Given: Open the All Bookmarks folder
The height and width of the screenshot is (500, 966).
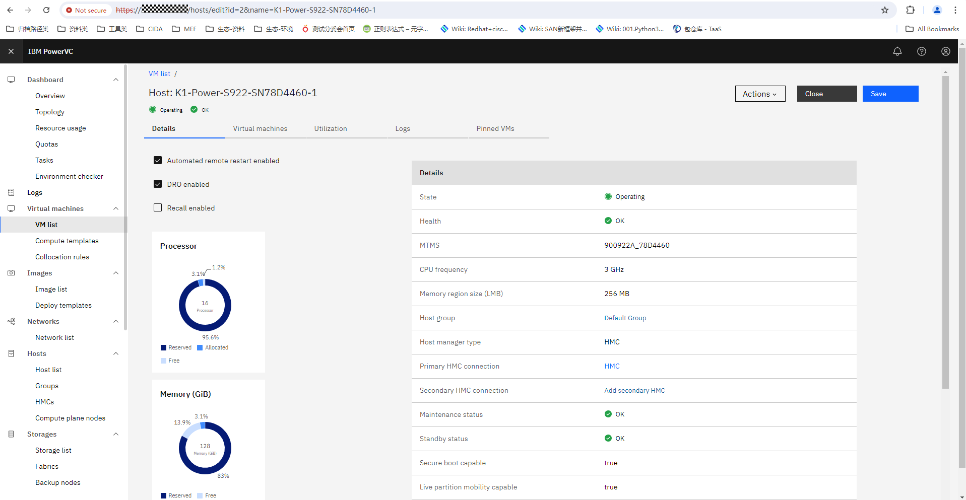Looking at the screenshot, I should click(x=932, y=29).
